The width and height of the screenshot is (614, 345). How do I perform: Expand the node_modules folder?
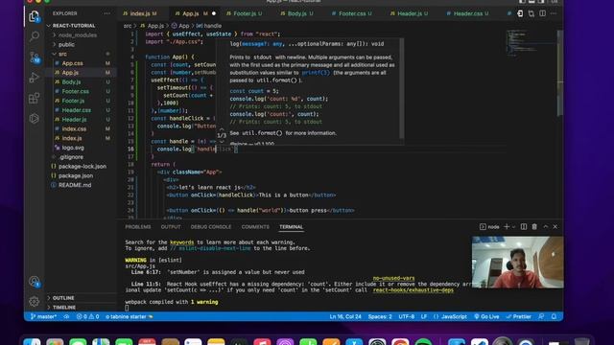[x=78, y=34]
